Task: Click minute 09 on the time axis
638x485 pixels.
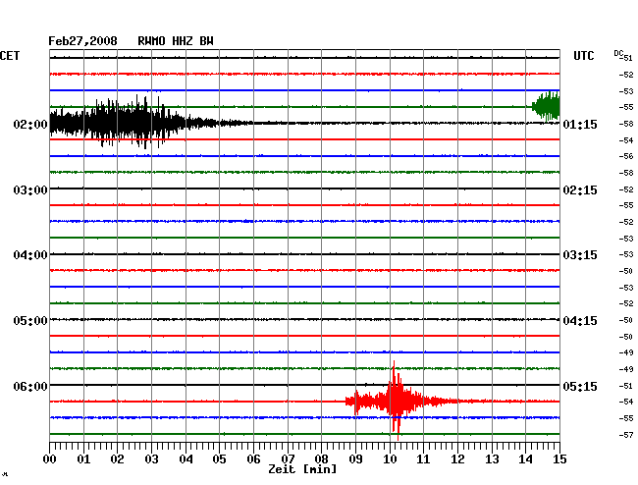Action: [x=355, y=458]
